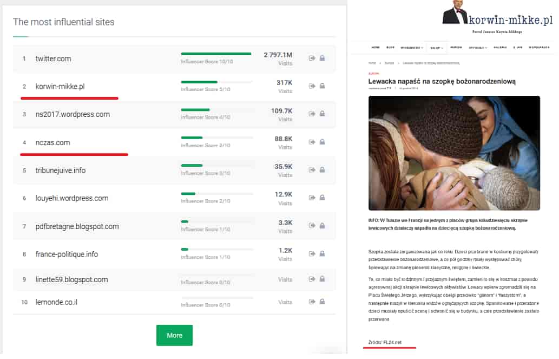Click the lock icon in the twitter.com row
The width and height of the screenshot is (559, 359).
pyautogui.click(x=322, y=58)
